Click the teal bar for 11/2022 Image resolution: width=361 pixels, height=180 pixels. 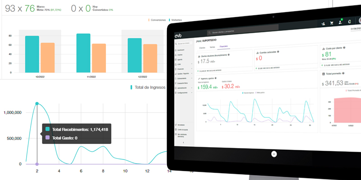(83, 53)
